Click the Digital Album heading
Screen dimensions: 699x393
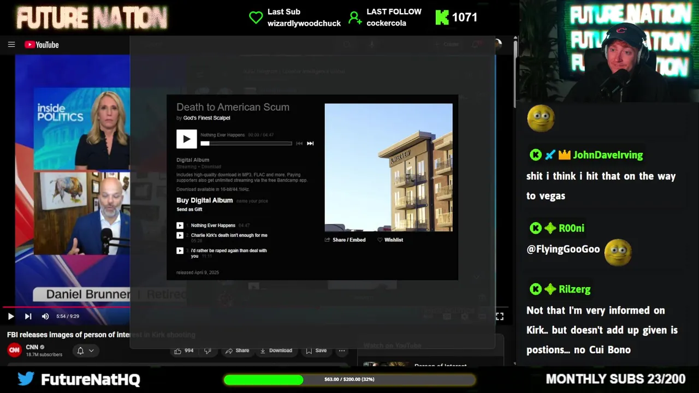click(193, 160)
